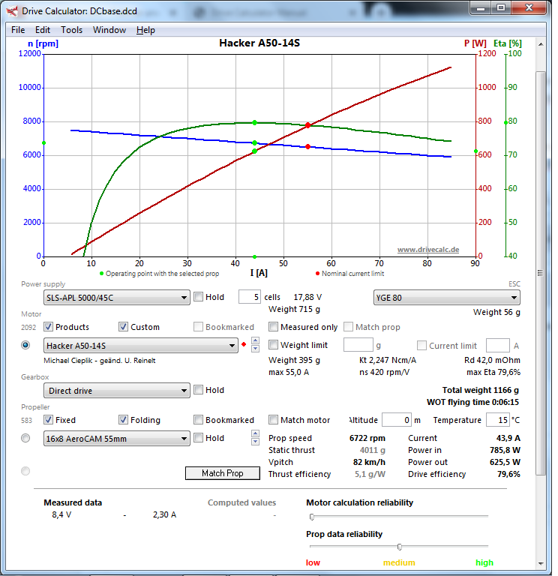Click the motor list down stepper arrow
Viewport: 558px width, 576px height.
(255, 349)
